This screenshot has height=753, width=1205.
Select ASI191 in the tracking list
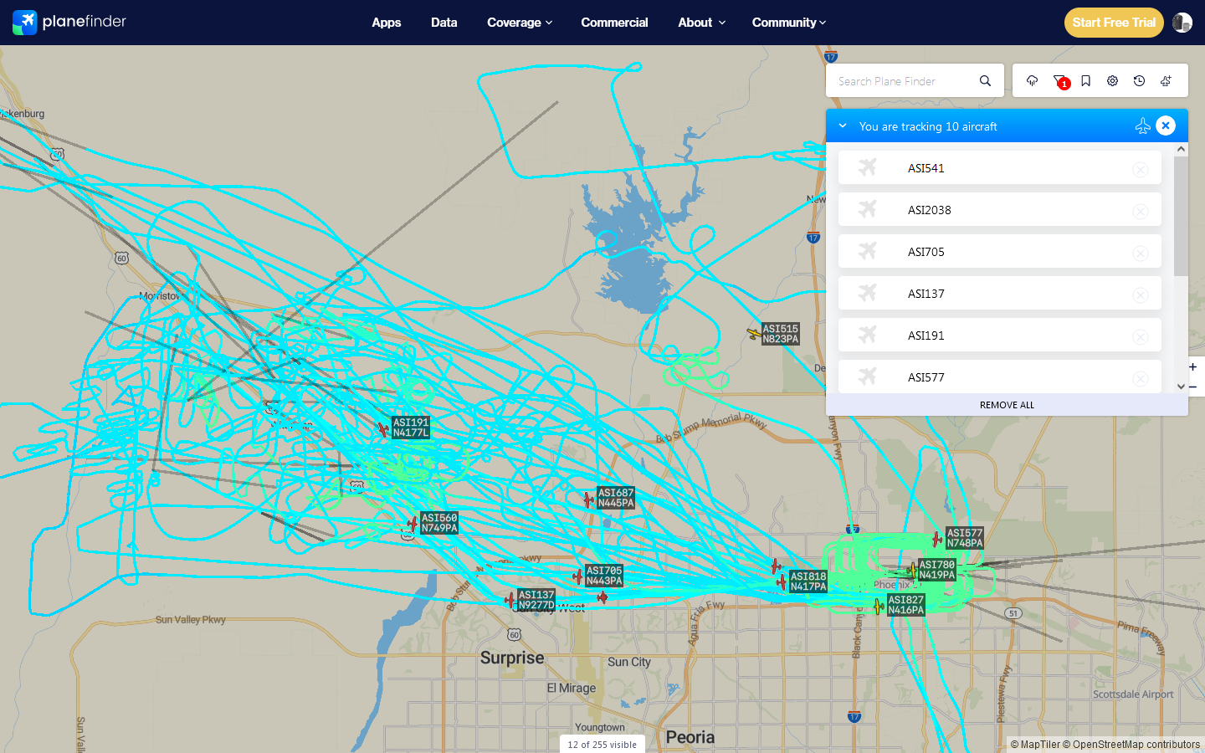1000,336
